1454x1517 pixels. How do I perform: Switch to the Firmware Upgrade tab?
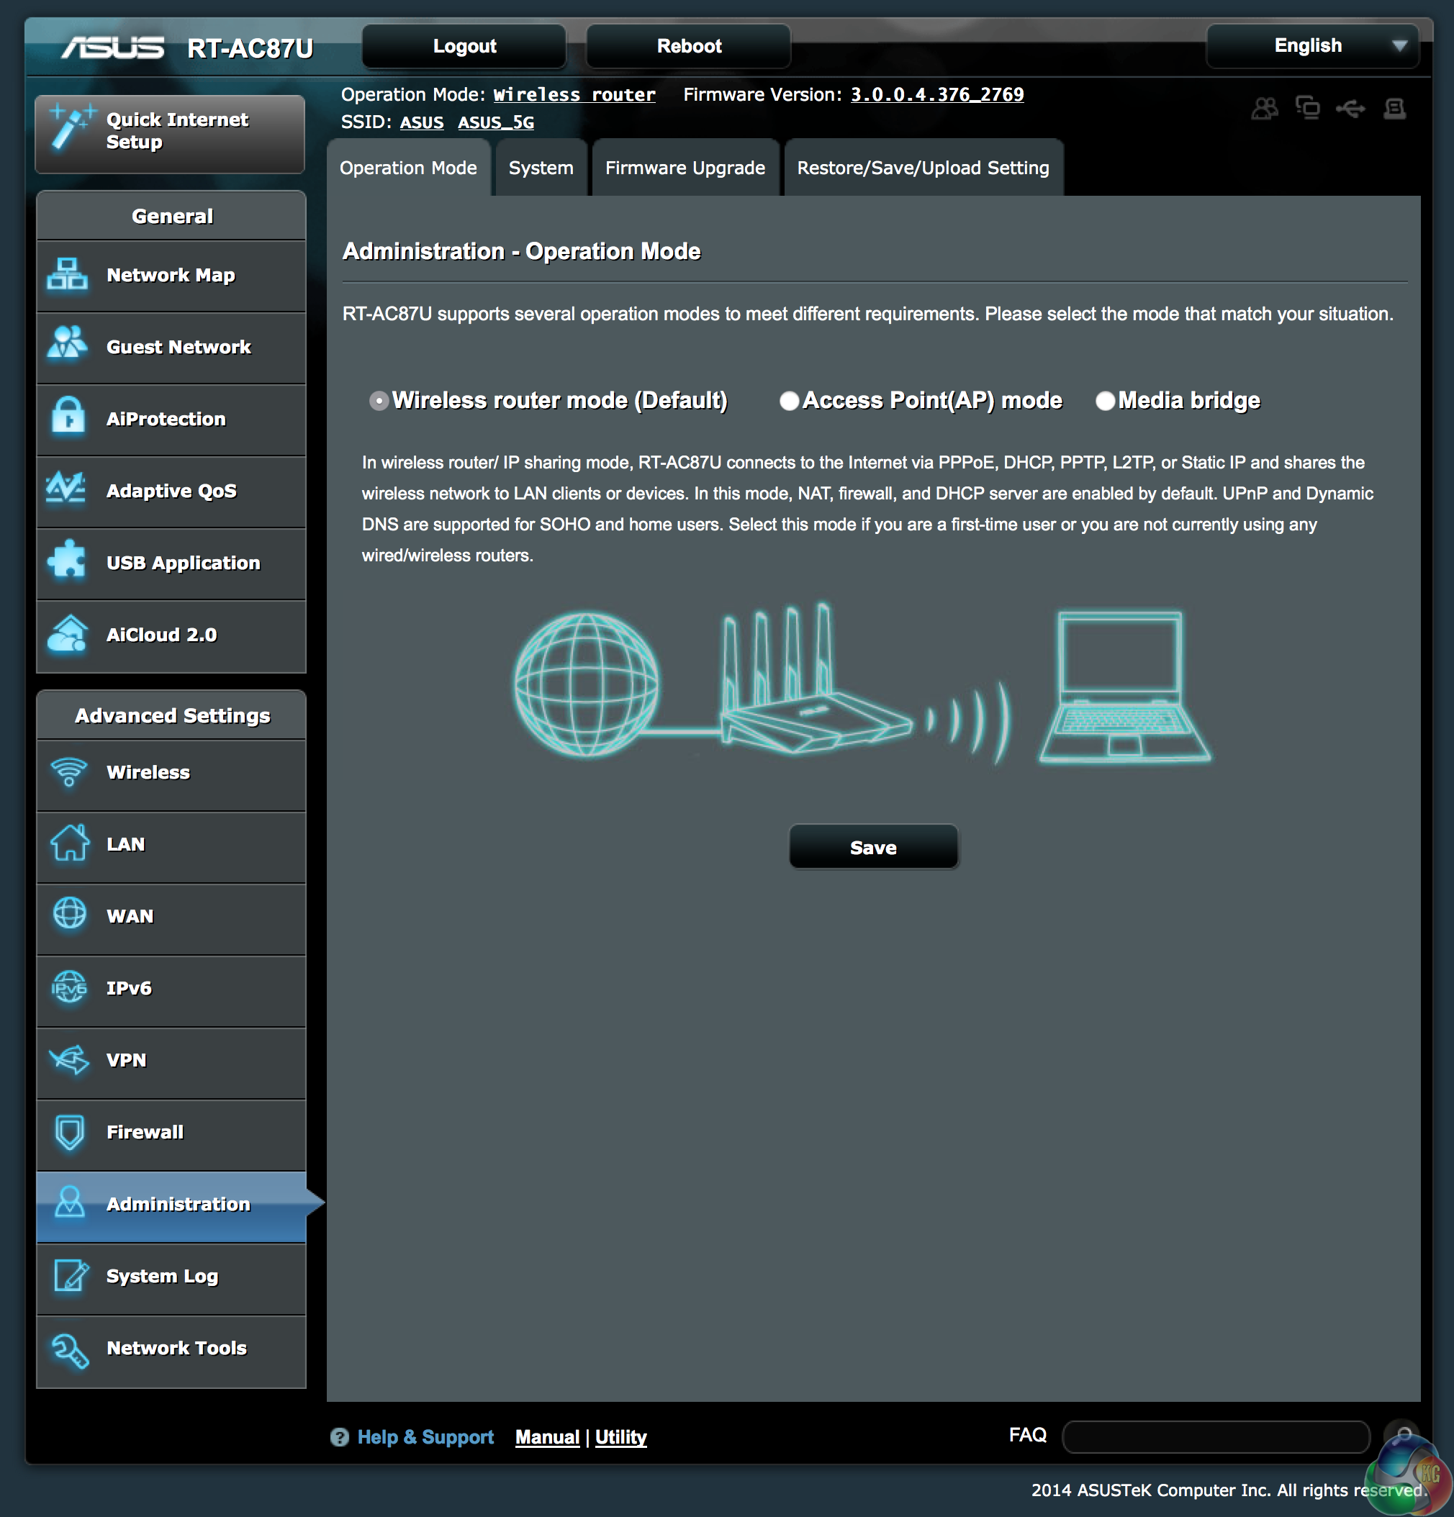pos(685,168)
